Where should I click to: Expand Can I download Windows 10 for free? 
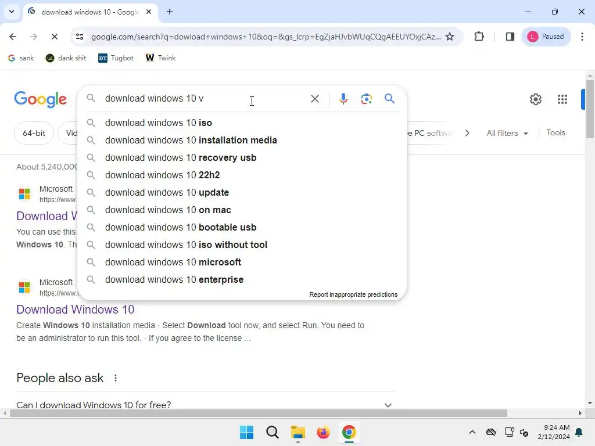(x=205, y=405)
